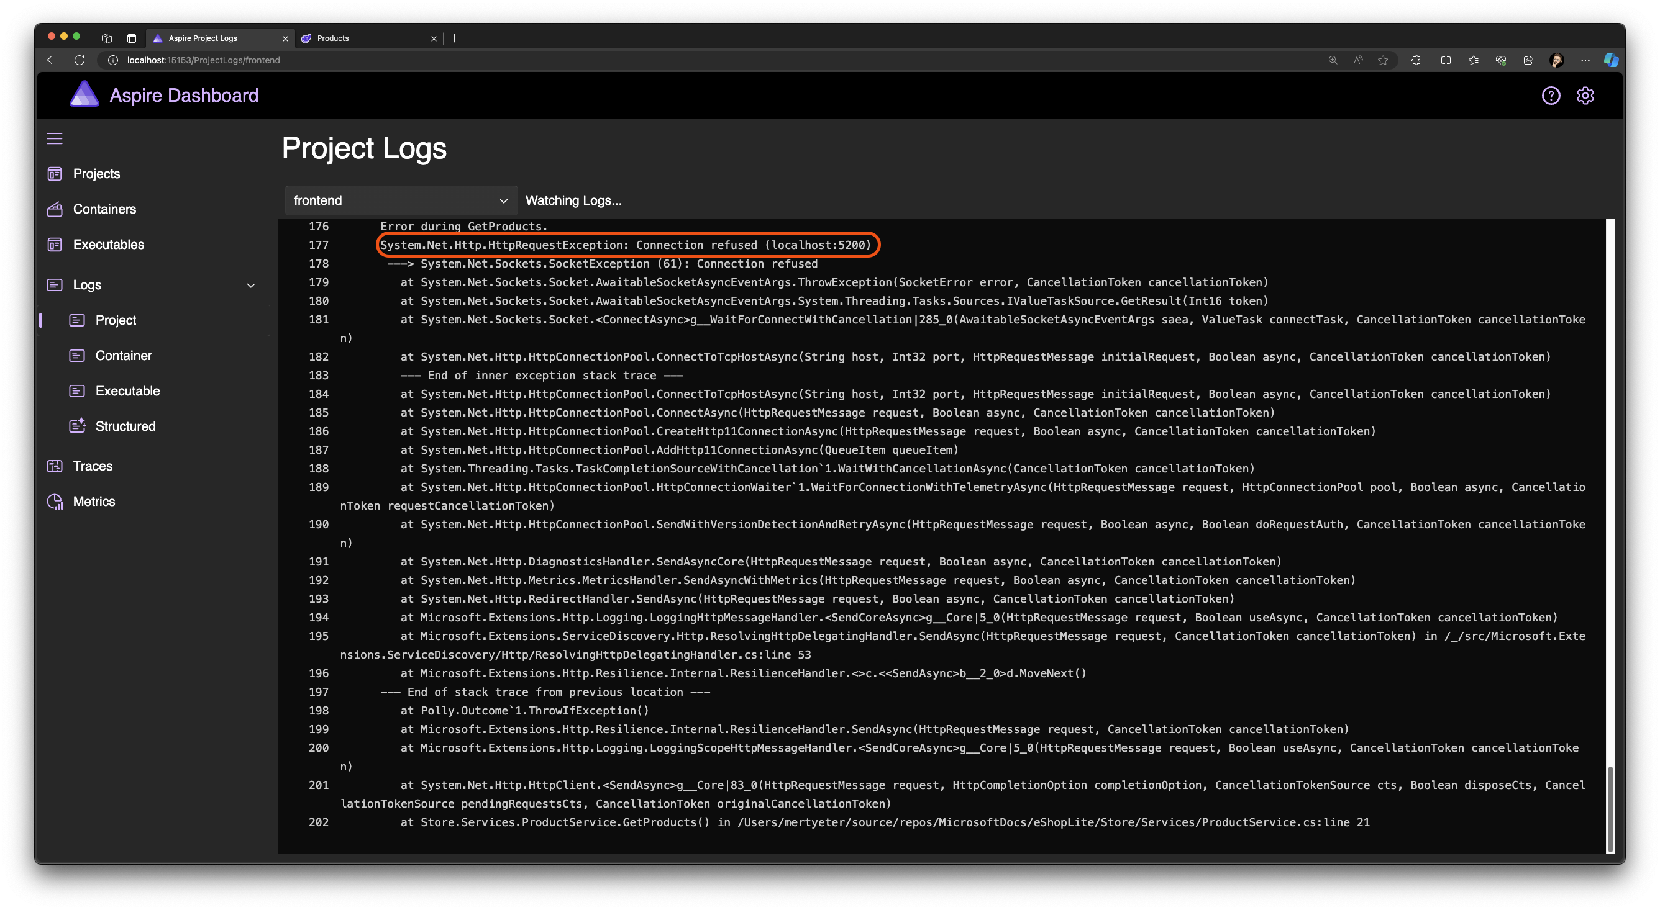Viewport: 1660px width, 910px height.
Task: Click the Structured logs icon
Action: pos(77,426)
